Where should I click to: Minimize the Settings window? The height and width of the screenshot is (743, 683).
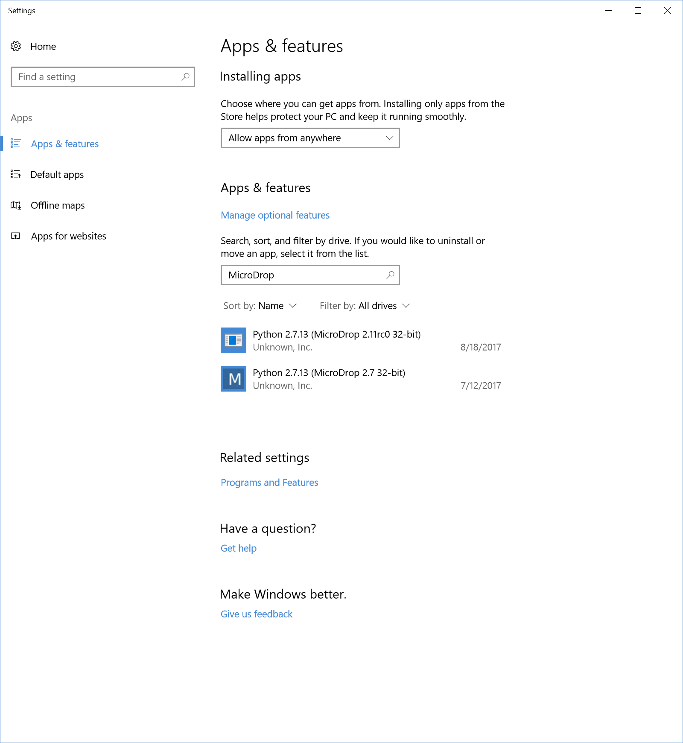tap(609, 11)
